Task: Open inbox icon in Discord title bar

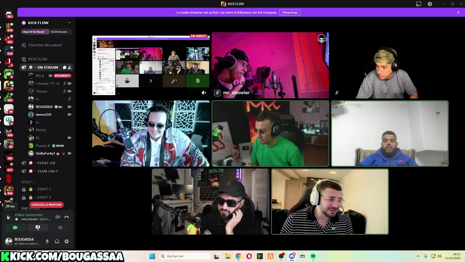Action: 419,4
